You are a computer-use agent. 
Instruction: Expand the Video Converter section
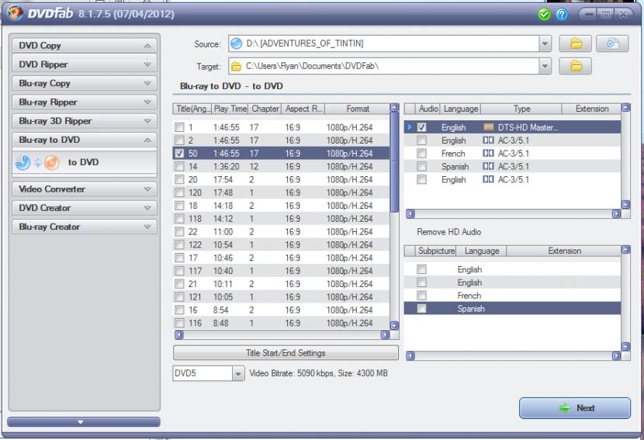(85, 189)
